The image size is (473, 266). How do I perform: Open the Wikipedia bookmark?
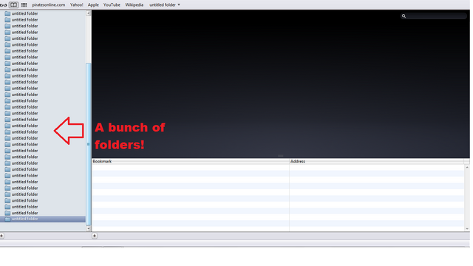point(135,5)
